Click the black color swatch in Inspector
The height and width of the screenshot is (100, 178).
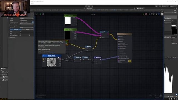pyautogui.click(x=174, y=28)
